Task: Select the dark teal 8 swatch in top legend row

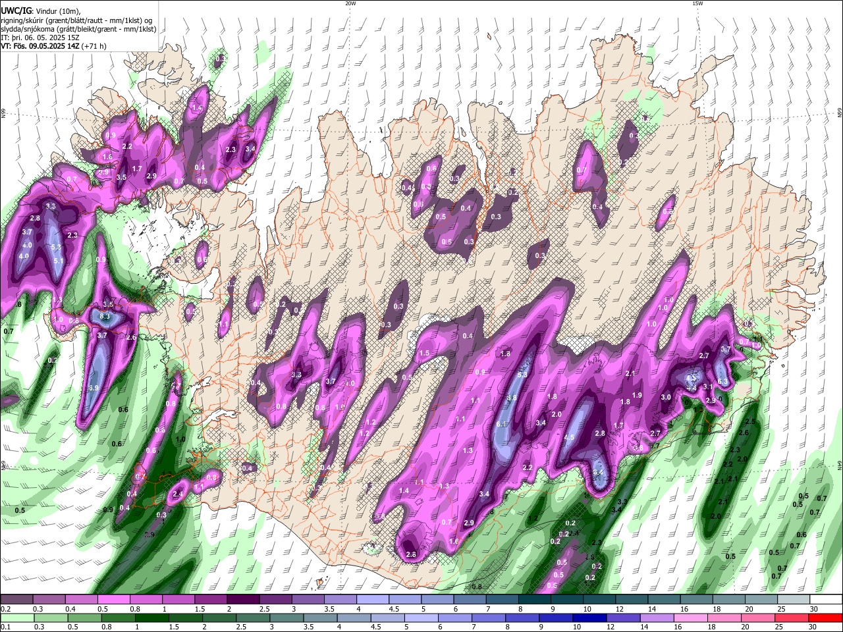Action: point(535,600)
